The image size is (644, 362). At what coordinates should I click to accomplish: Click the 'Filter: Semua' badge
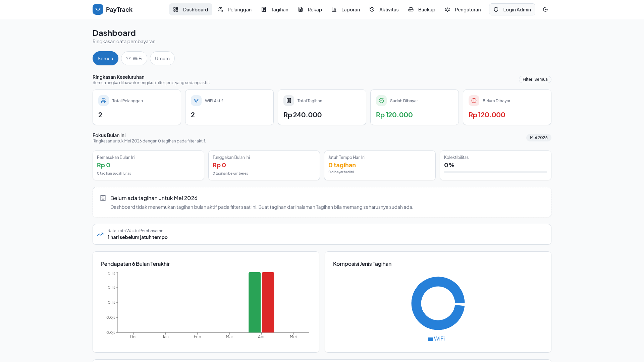(535, 79)
